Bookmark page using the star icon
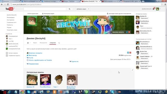167x94 pixels. pos(162,4)
